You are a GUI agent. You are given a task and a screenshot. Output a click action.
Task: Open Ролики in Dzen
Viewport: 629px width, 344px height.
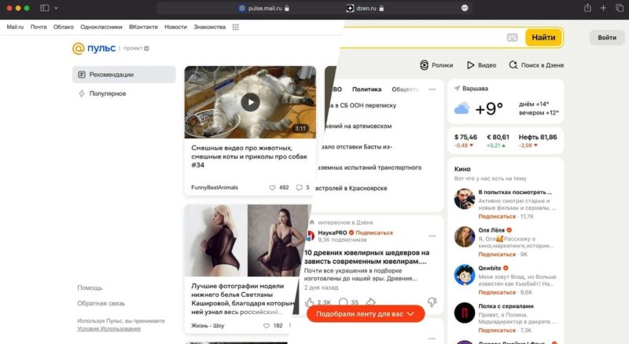pos(436,65)
